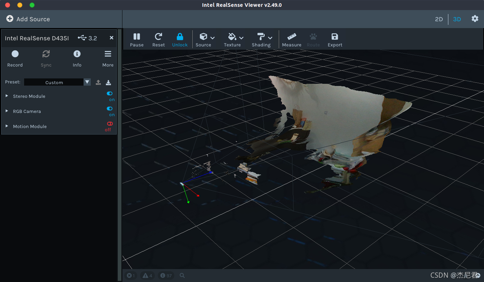This screenshot has height=282, width=484.
Task: Switch to the 2D view
Action: coord(439,19)
